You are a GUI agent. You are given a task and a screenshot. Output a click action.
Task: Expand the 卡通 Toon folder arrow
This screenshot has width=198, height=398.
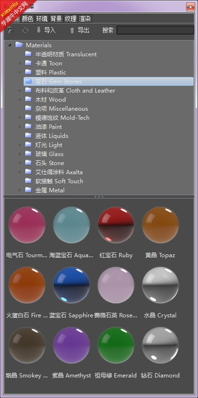[19, 63]
